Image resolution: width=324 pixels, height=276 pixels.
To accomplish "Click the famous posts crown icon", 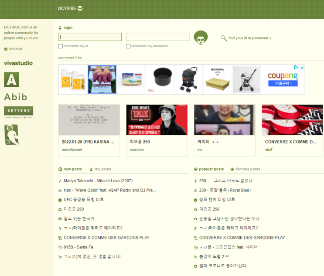I will tap(232, 169).
